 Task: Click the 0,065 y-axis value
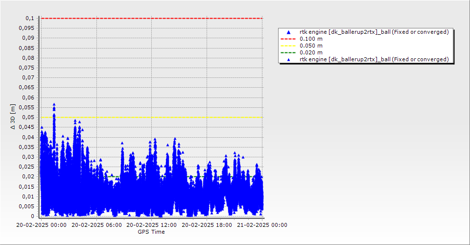click(26, 88)
